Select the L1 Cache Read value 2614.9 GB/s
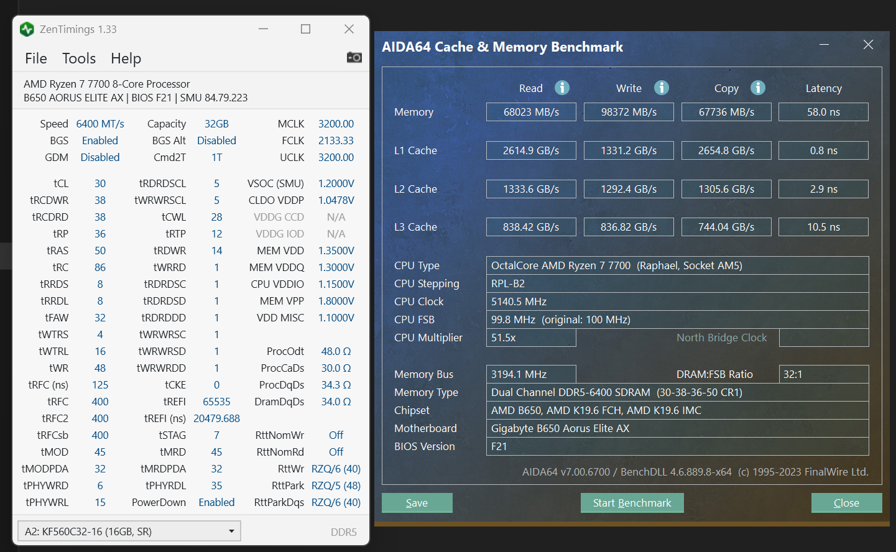The image size is (896, 552). (531, 150)
